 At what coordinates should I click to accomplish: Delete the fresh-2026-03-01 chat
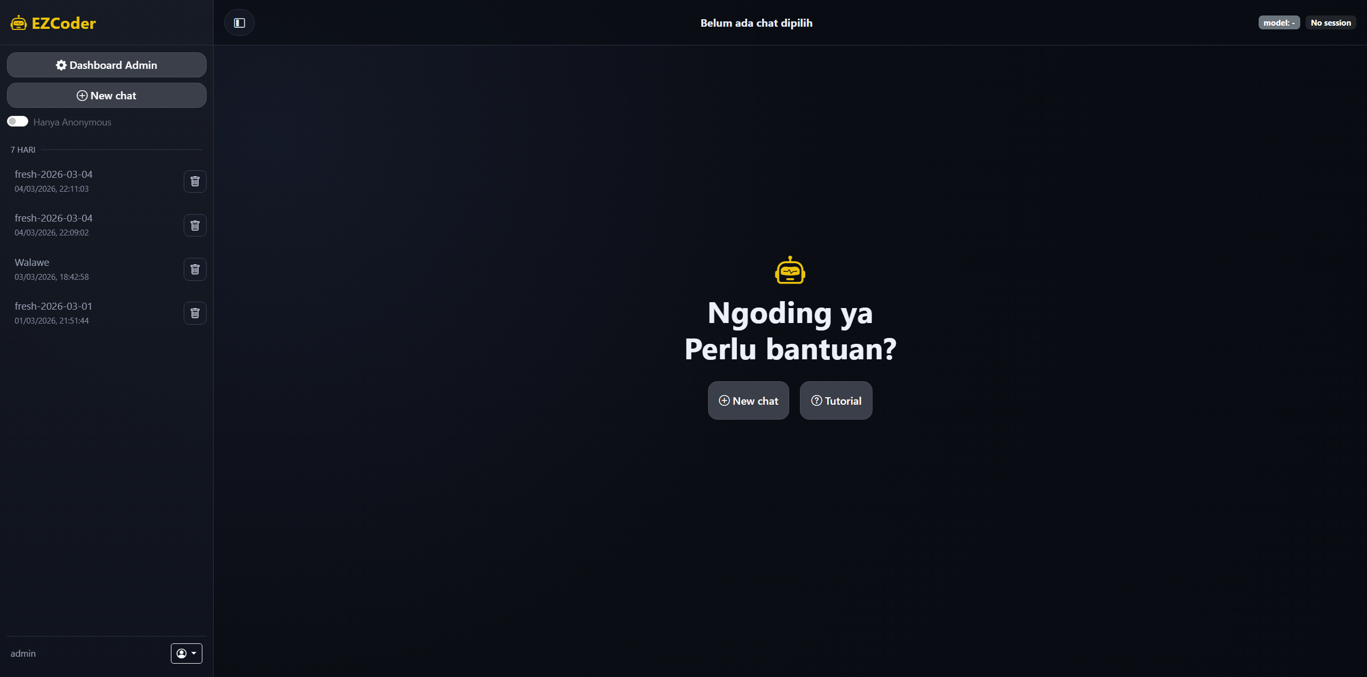[195, 313]
